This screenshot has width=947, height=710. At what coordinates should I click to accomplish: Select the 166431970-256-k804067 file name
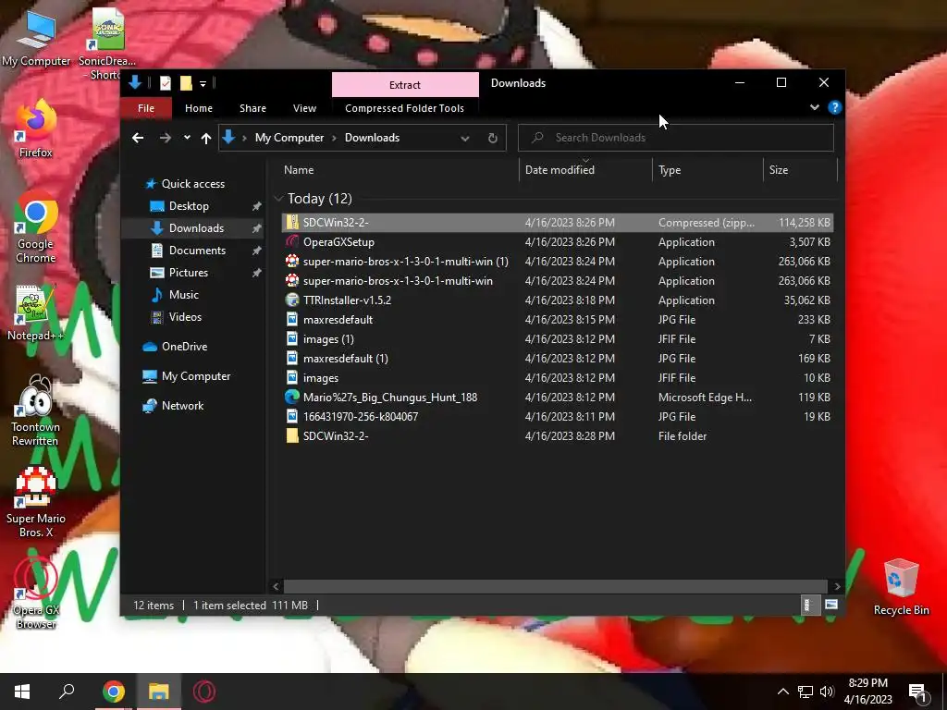tap(361, 417)
